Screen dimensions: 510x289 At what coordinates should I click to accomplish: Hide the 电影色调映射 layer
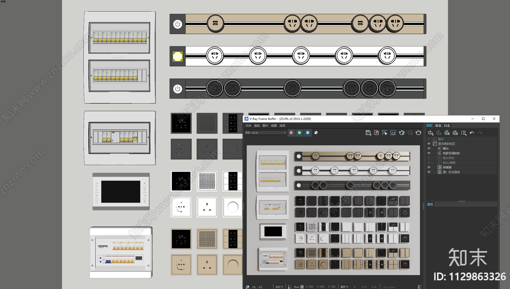coord(429,153)
